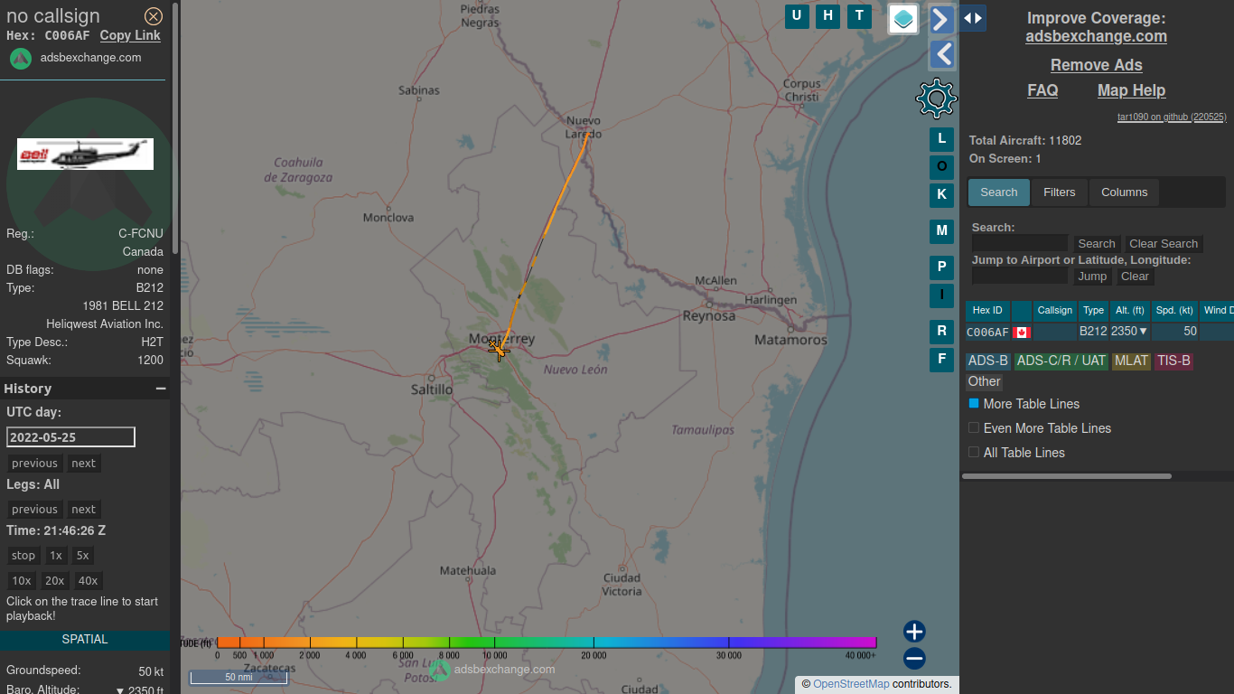Enable All Table Lines checkbox
Image resolution: width=1234 pixels, height=694 pixels.
point(974,452)
